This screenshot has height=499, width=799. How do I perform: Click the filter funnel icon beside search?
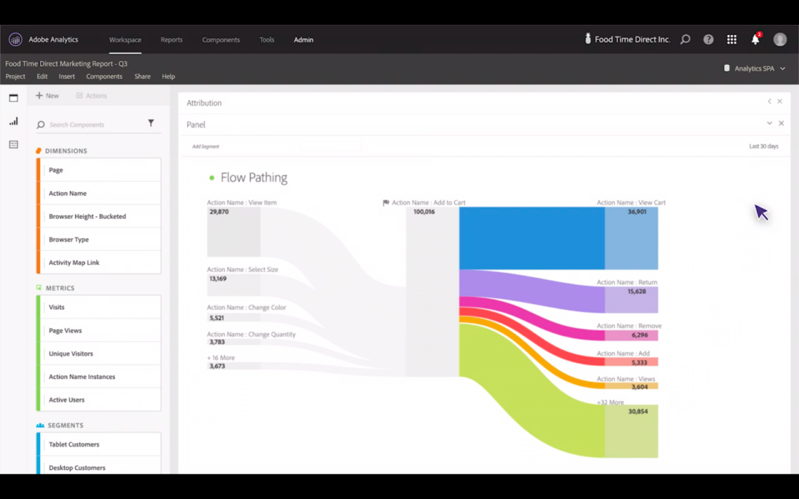pyautogui.click(x=151, y=124)
